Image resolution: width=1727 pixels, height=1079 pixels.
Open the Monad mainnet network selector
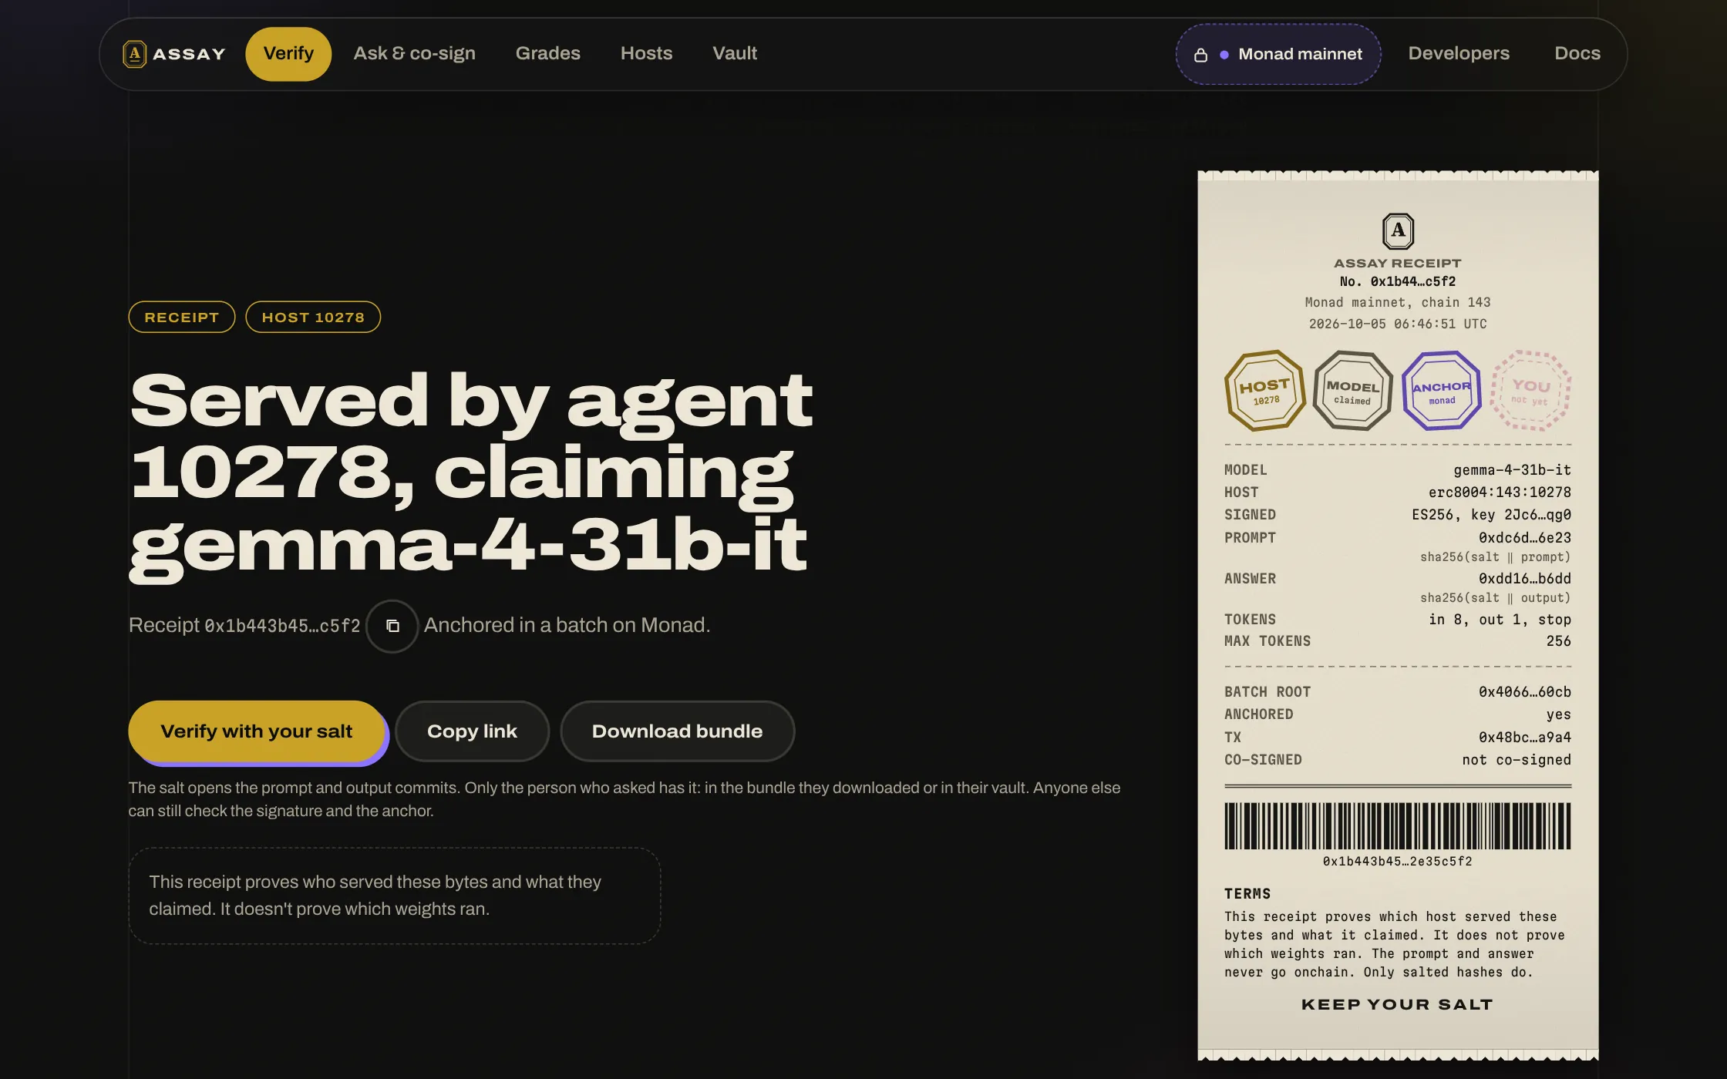point(1278,54)
